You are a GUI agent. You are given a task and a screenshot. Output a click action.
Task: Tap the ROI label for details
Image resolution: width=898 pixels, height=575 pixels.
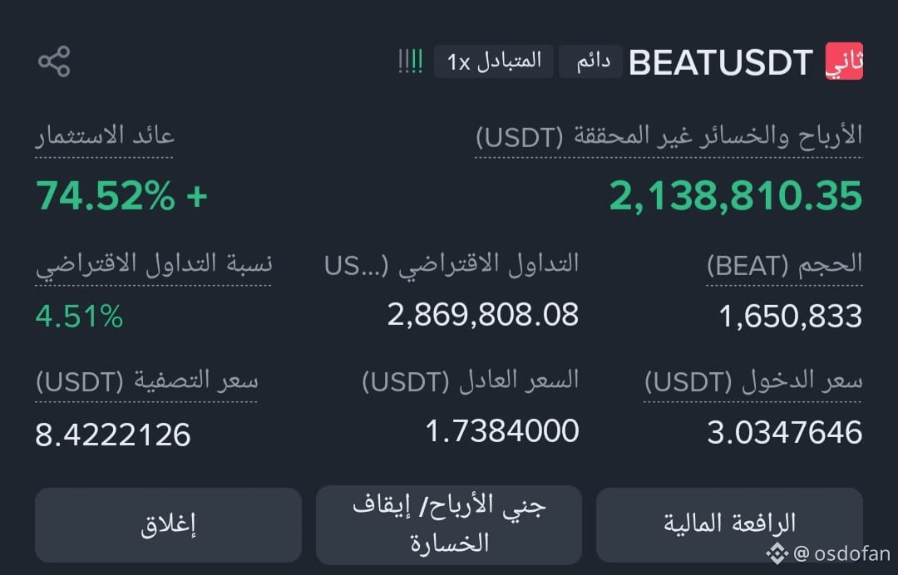[105, 136]
